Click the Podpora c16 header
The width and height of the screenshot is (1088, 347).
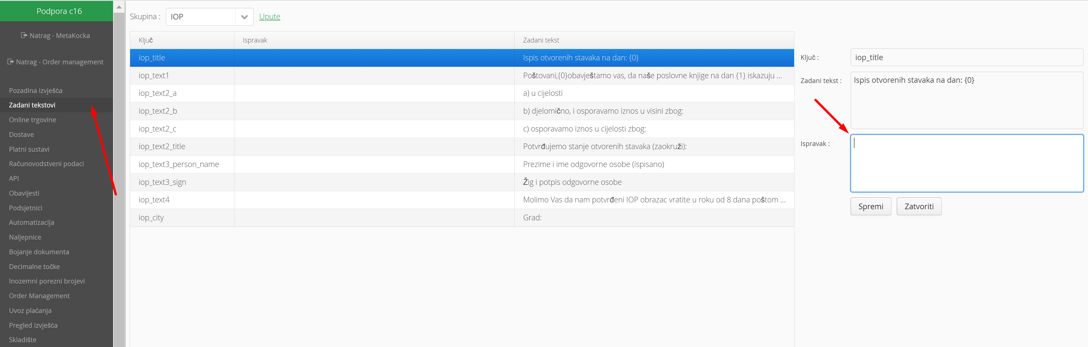point(59,11)
